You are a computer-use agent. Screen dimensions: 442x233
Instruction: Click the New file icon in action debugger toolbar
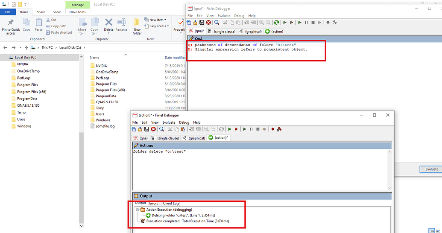[134, 129]
